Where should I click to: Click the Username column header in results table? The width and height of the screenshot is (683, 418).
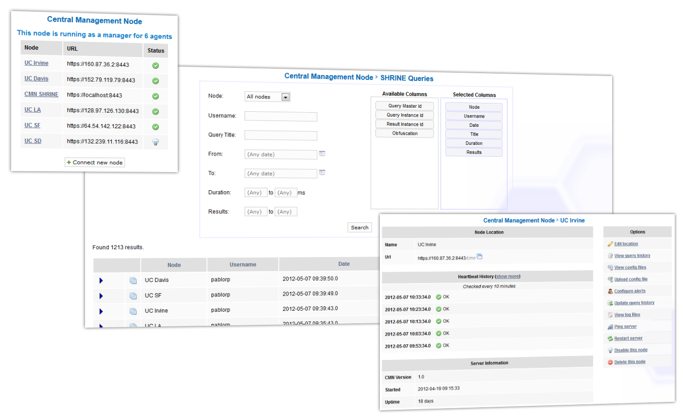click(243, 265)
